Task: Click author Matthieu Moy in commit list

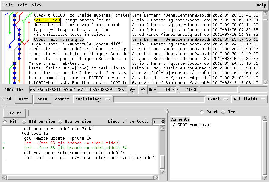Action: [x=171, y=68]
